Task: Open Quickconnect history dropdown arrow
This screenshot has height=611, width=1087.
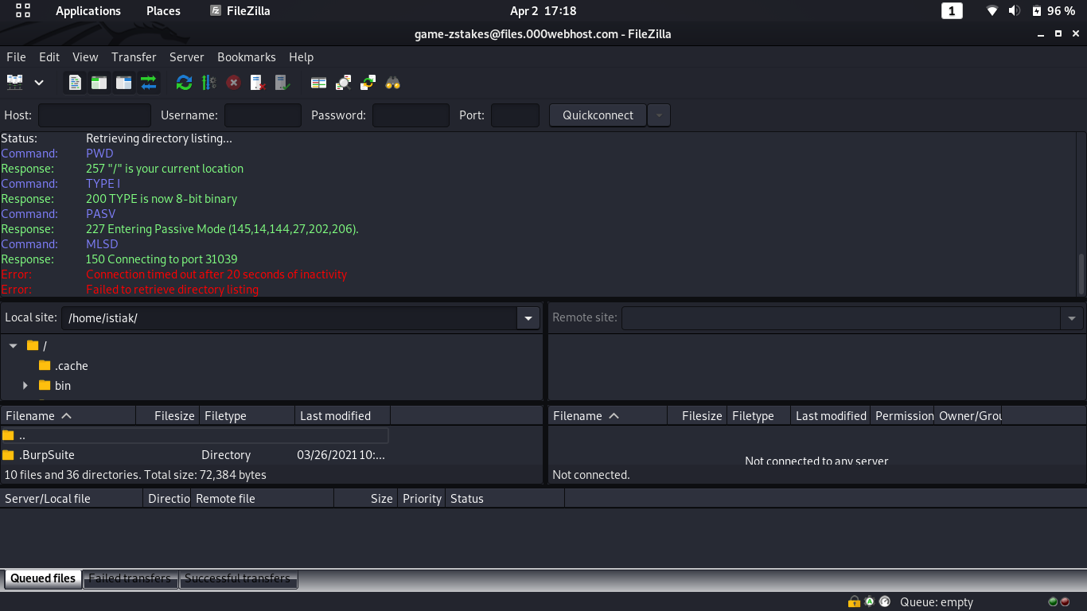Action: click(659, 115)
